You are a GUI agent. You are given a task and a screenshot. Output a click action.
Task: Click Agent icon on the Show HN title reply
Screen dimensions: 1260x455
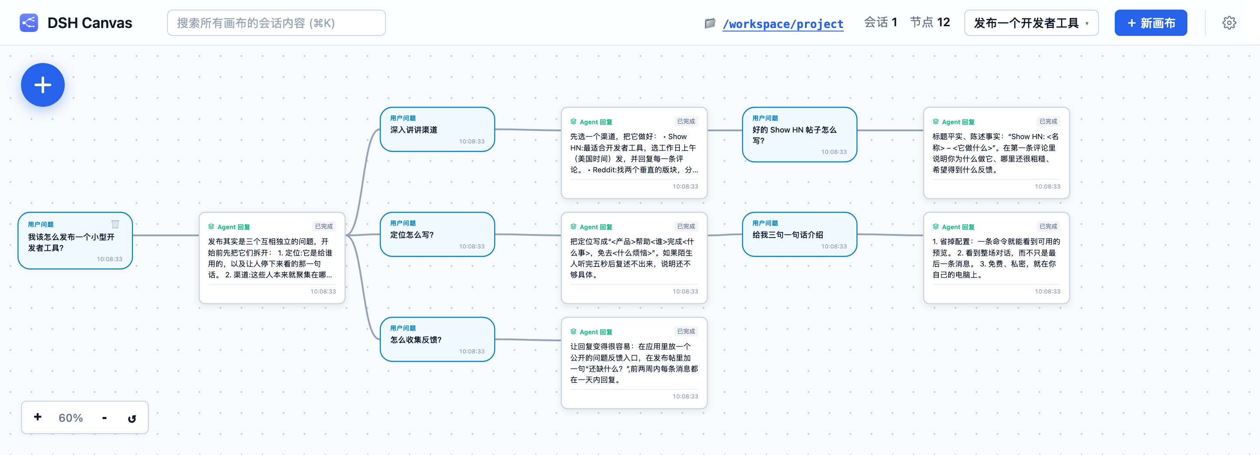coord(936,121)
